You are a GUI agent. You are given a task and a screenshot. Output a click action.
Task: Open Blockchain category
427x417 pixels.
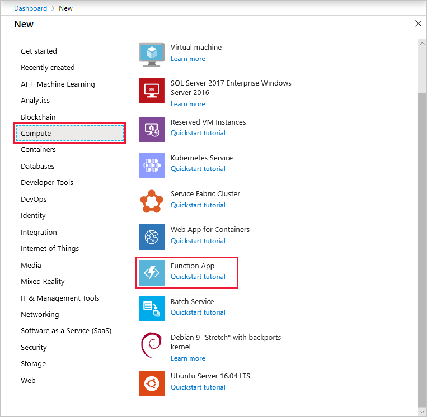click(x=38, y=117)
